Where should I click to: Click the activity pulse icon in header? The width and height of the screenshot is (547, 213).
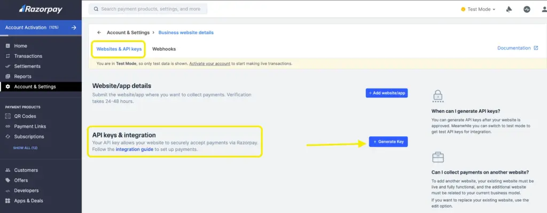pos(527,10)
